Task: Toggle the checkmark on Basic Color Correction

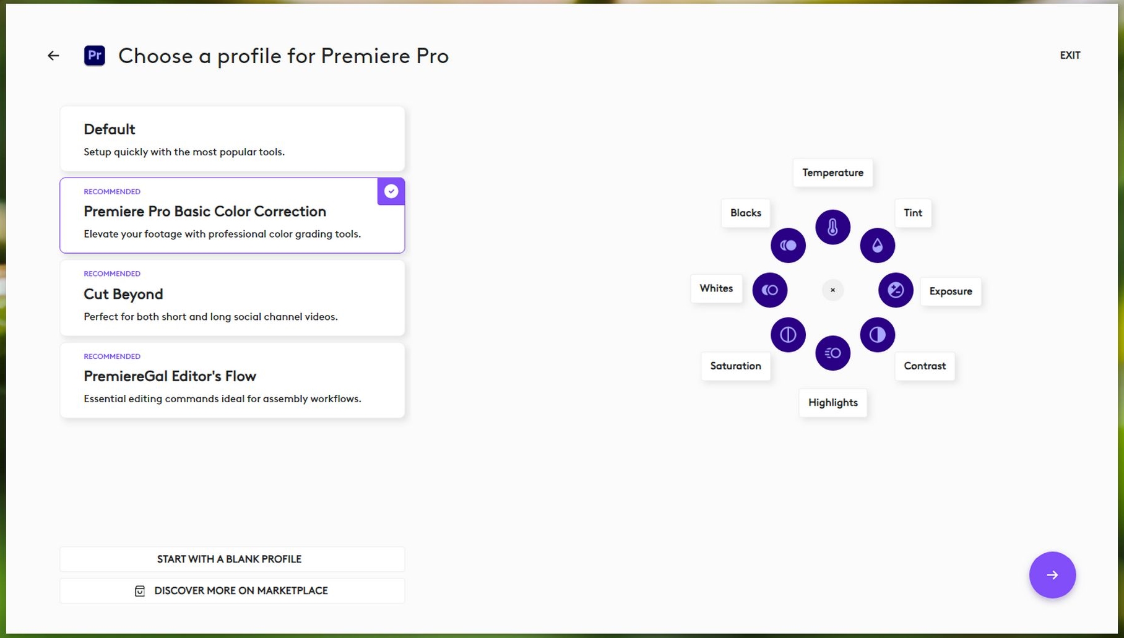Action: pos(391,191)
